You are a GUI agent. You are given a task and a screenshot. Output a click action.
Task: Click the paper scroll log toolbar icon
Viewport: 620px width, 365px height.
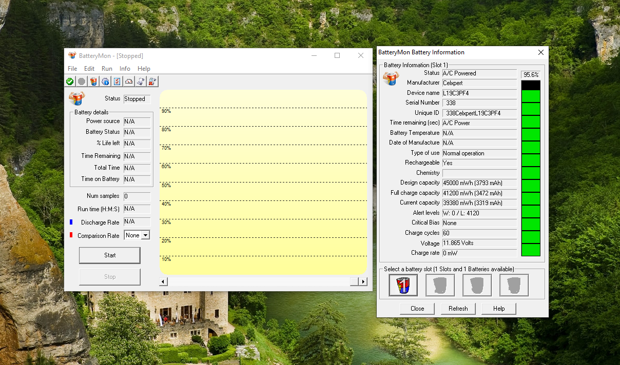pyautogui.click(x=141, y=82)
